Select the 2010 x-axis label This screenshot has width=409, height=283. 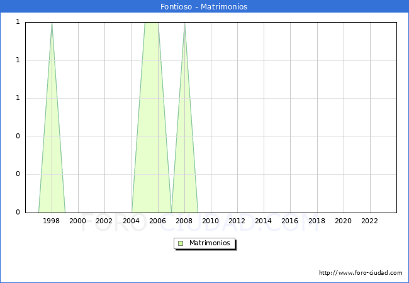point(211,221)
